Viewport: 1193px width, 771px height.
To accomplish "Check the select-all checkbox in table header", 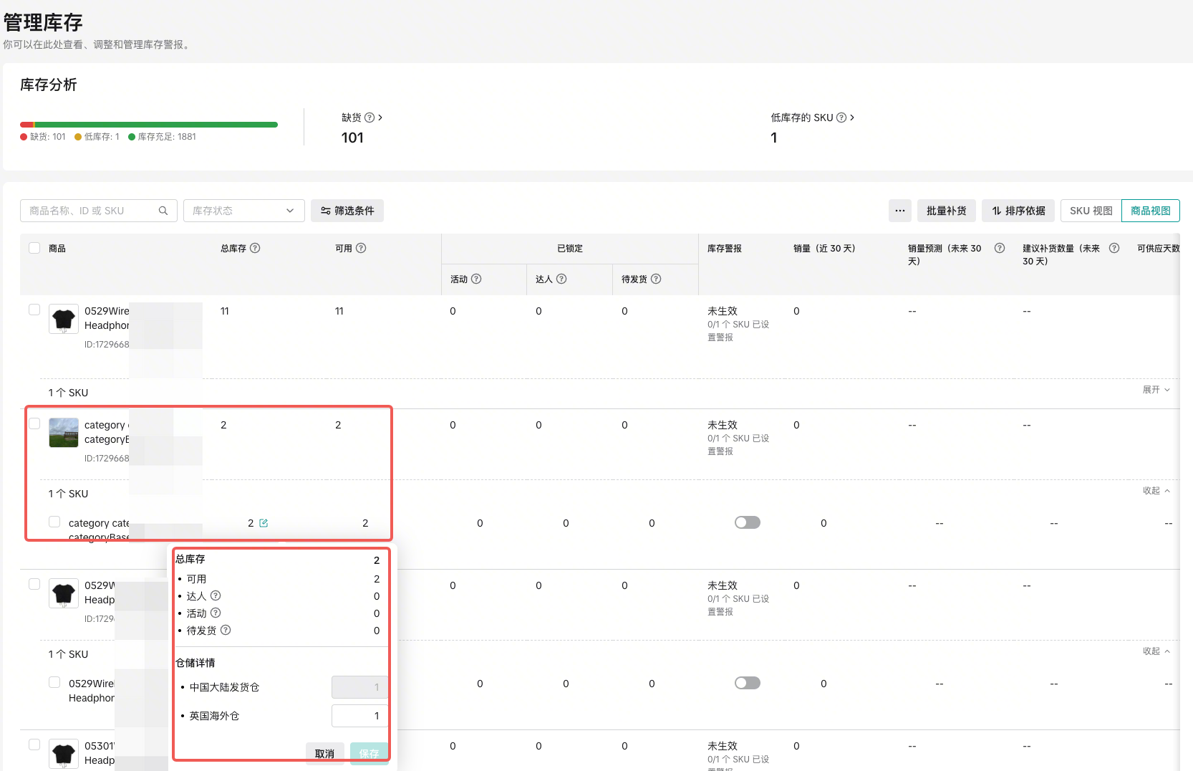I will 34,248.
